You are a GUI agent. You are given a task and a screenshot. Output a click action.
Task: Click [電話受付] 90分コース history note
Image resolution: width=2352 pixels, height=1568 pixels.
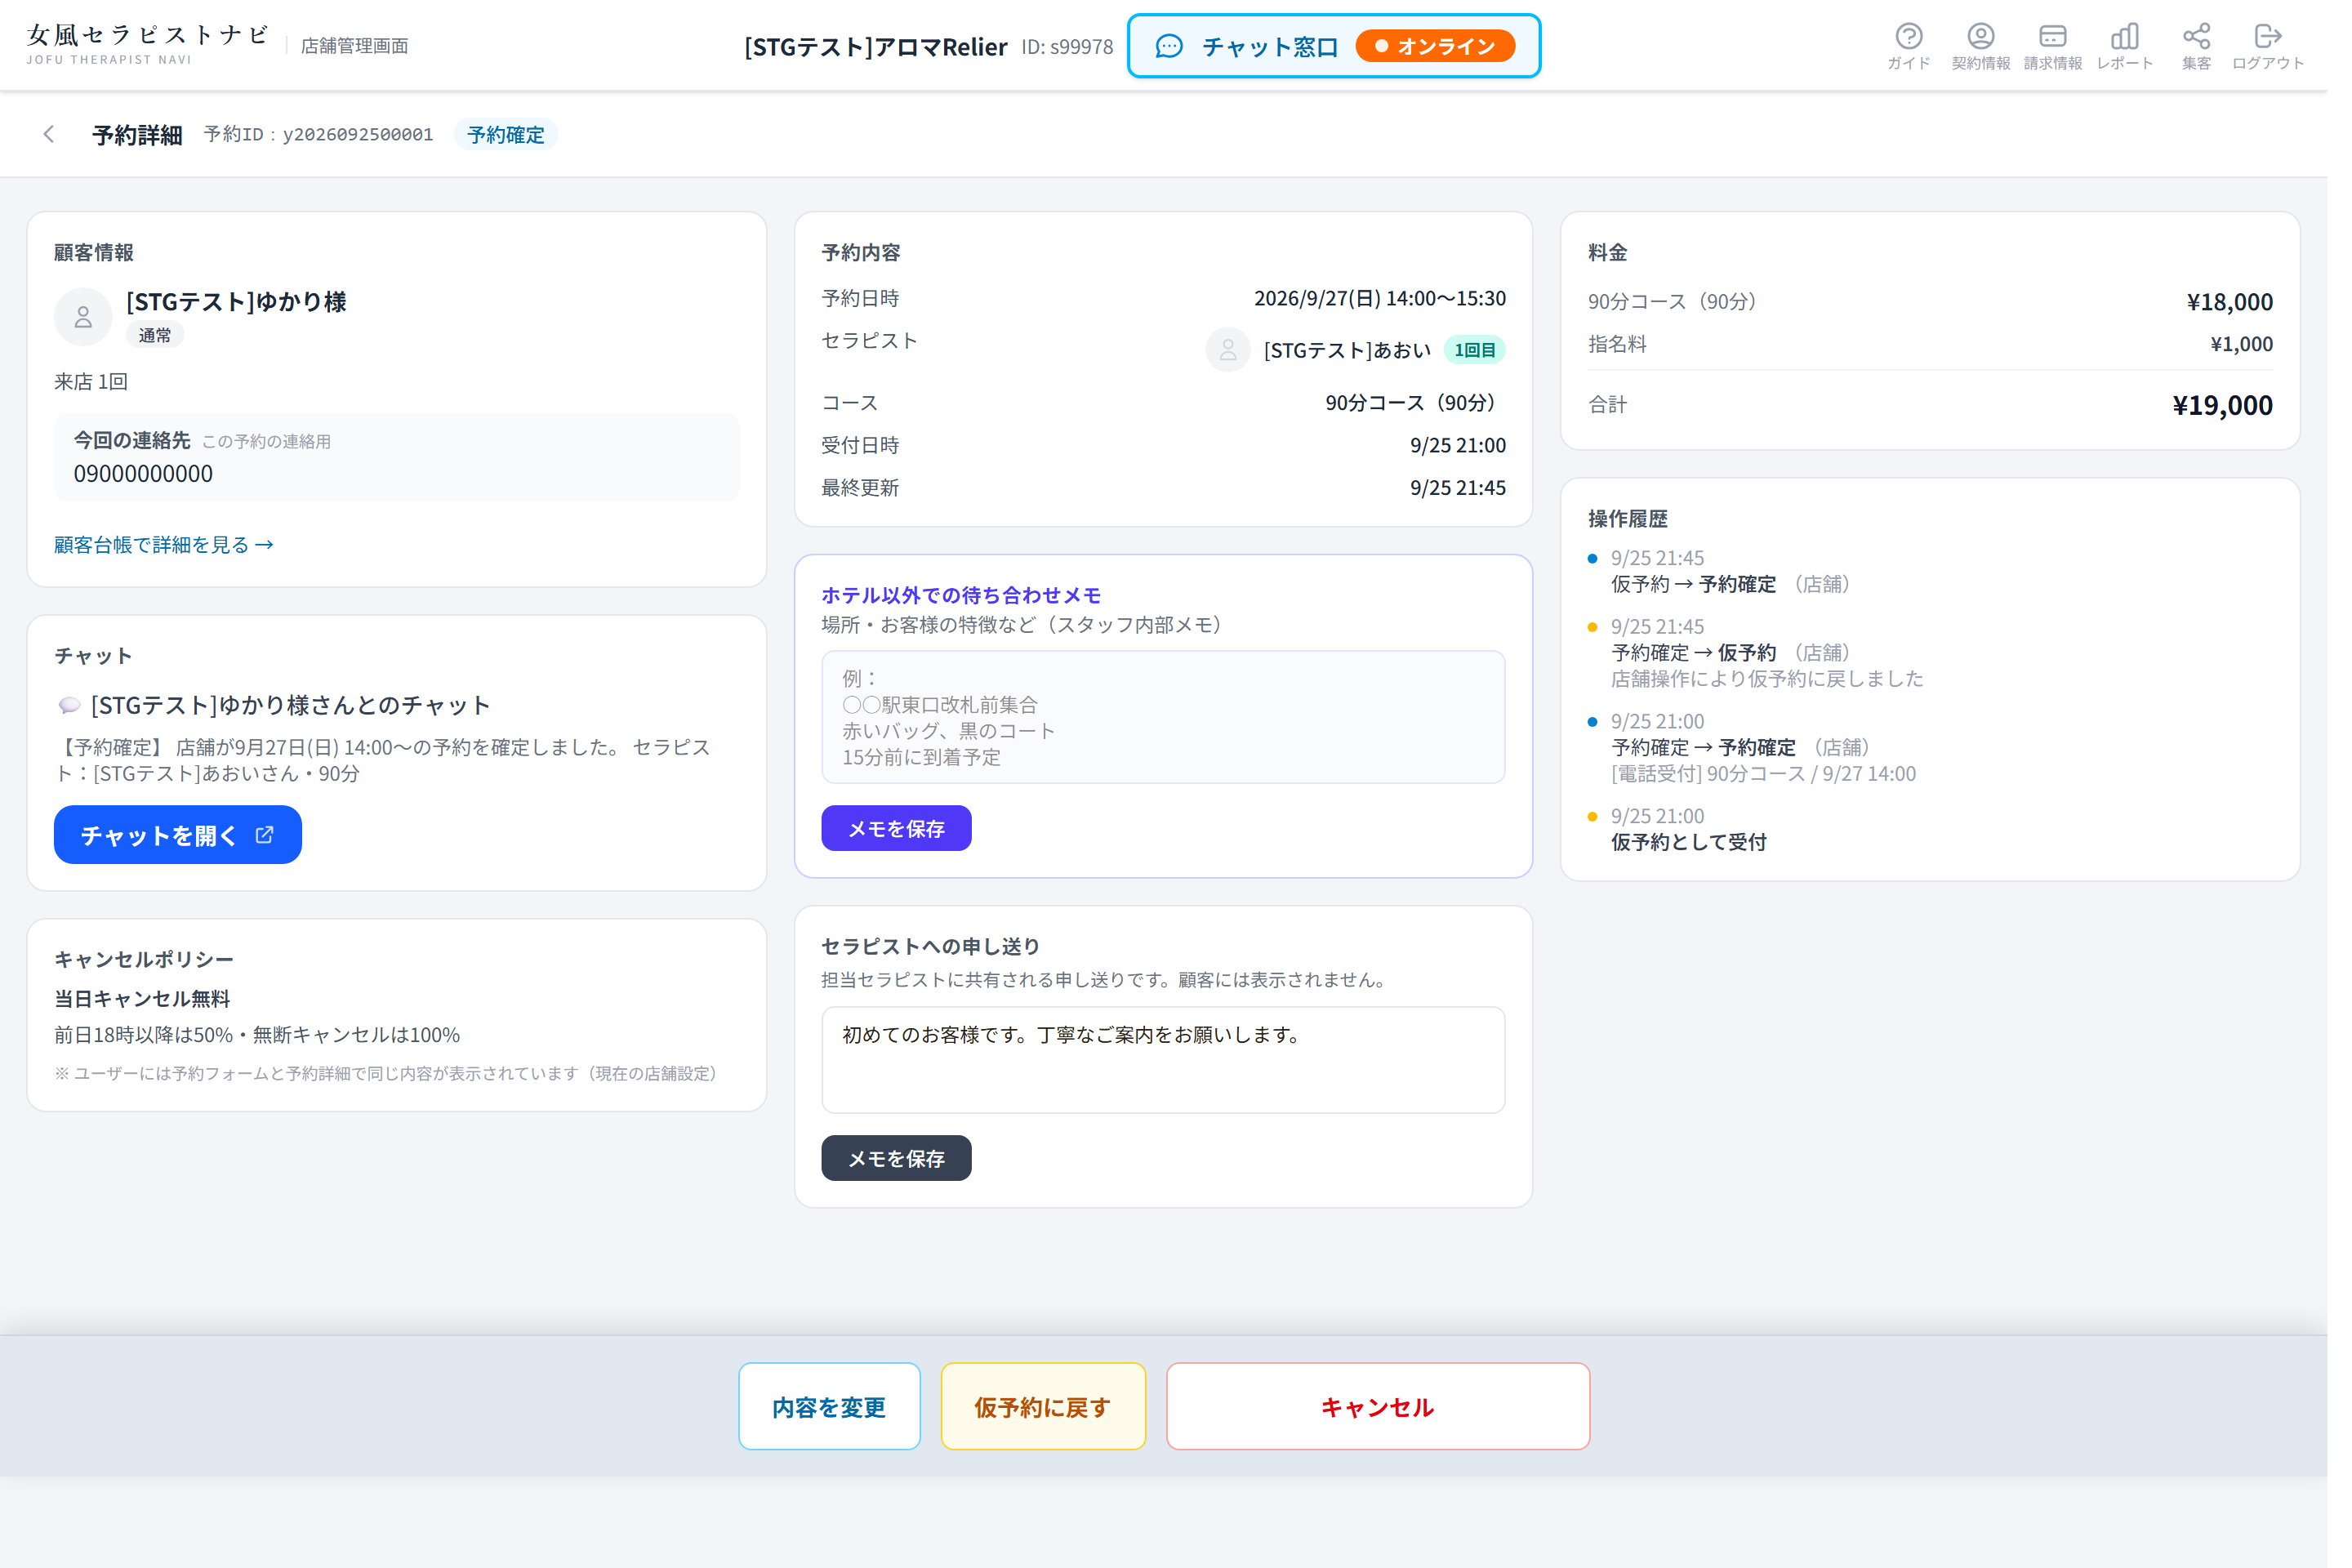tap(1781, 782)
